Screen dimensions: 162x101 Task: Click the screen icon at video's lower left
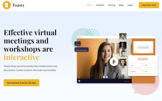click(79, 77)
